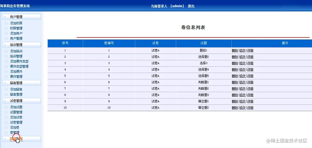Viewport: 312px width, 148px height.
Task: Select the minus icon beside 添加培训
Action: click(6, 51)
